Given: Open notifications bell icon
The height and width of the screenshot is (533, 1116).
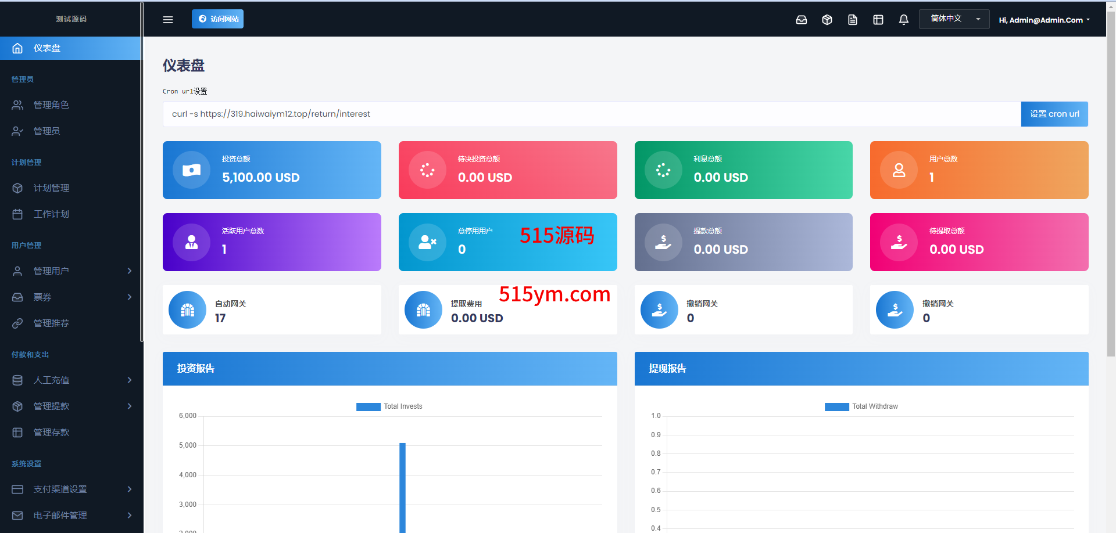Looking at the screenshot, I should 903,20.
